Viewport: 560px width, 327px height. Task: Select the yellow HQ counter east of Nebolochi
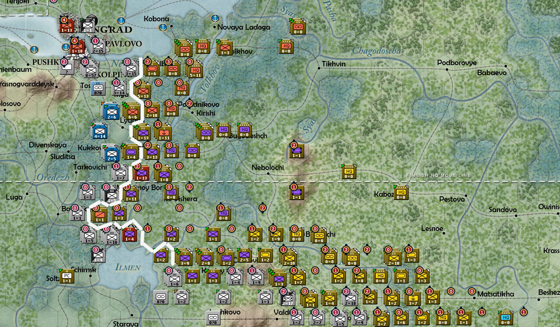(349, 172)
